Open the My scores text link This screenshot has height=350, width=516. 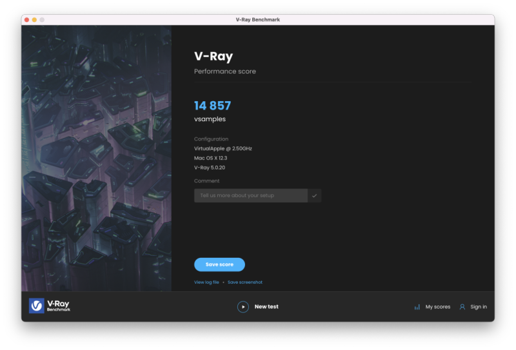pos(438,307)
